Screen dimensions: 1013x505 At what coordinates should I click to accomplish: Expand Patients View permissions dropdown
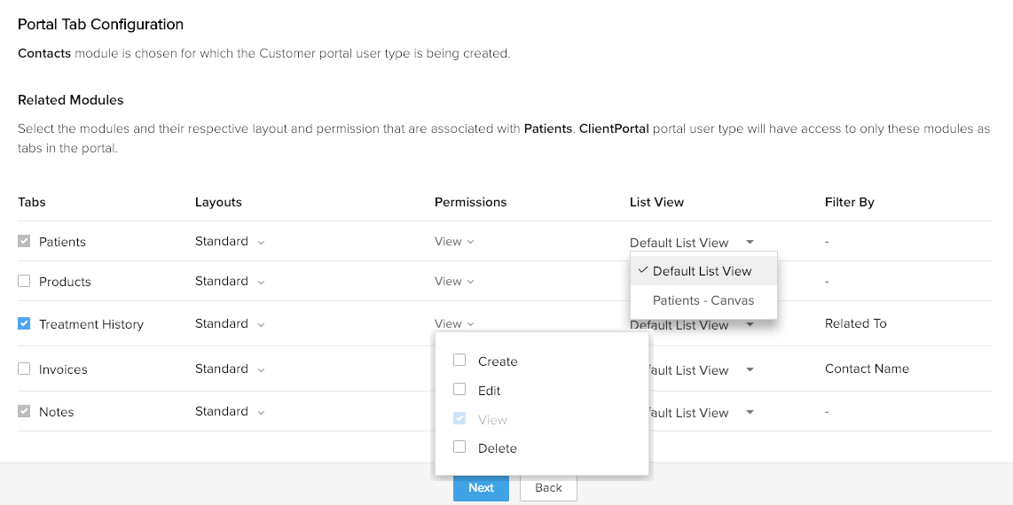[454, 242]
